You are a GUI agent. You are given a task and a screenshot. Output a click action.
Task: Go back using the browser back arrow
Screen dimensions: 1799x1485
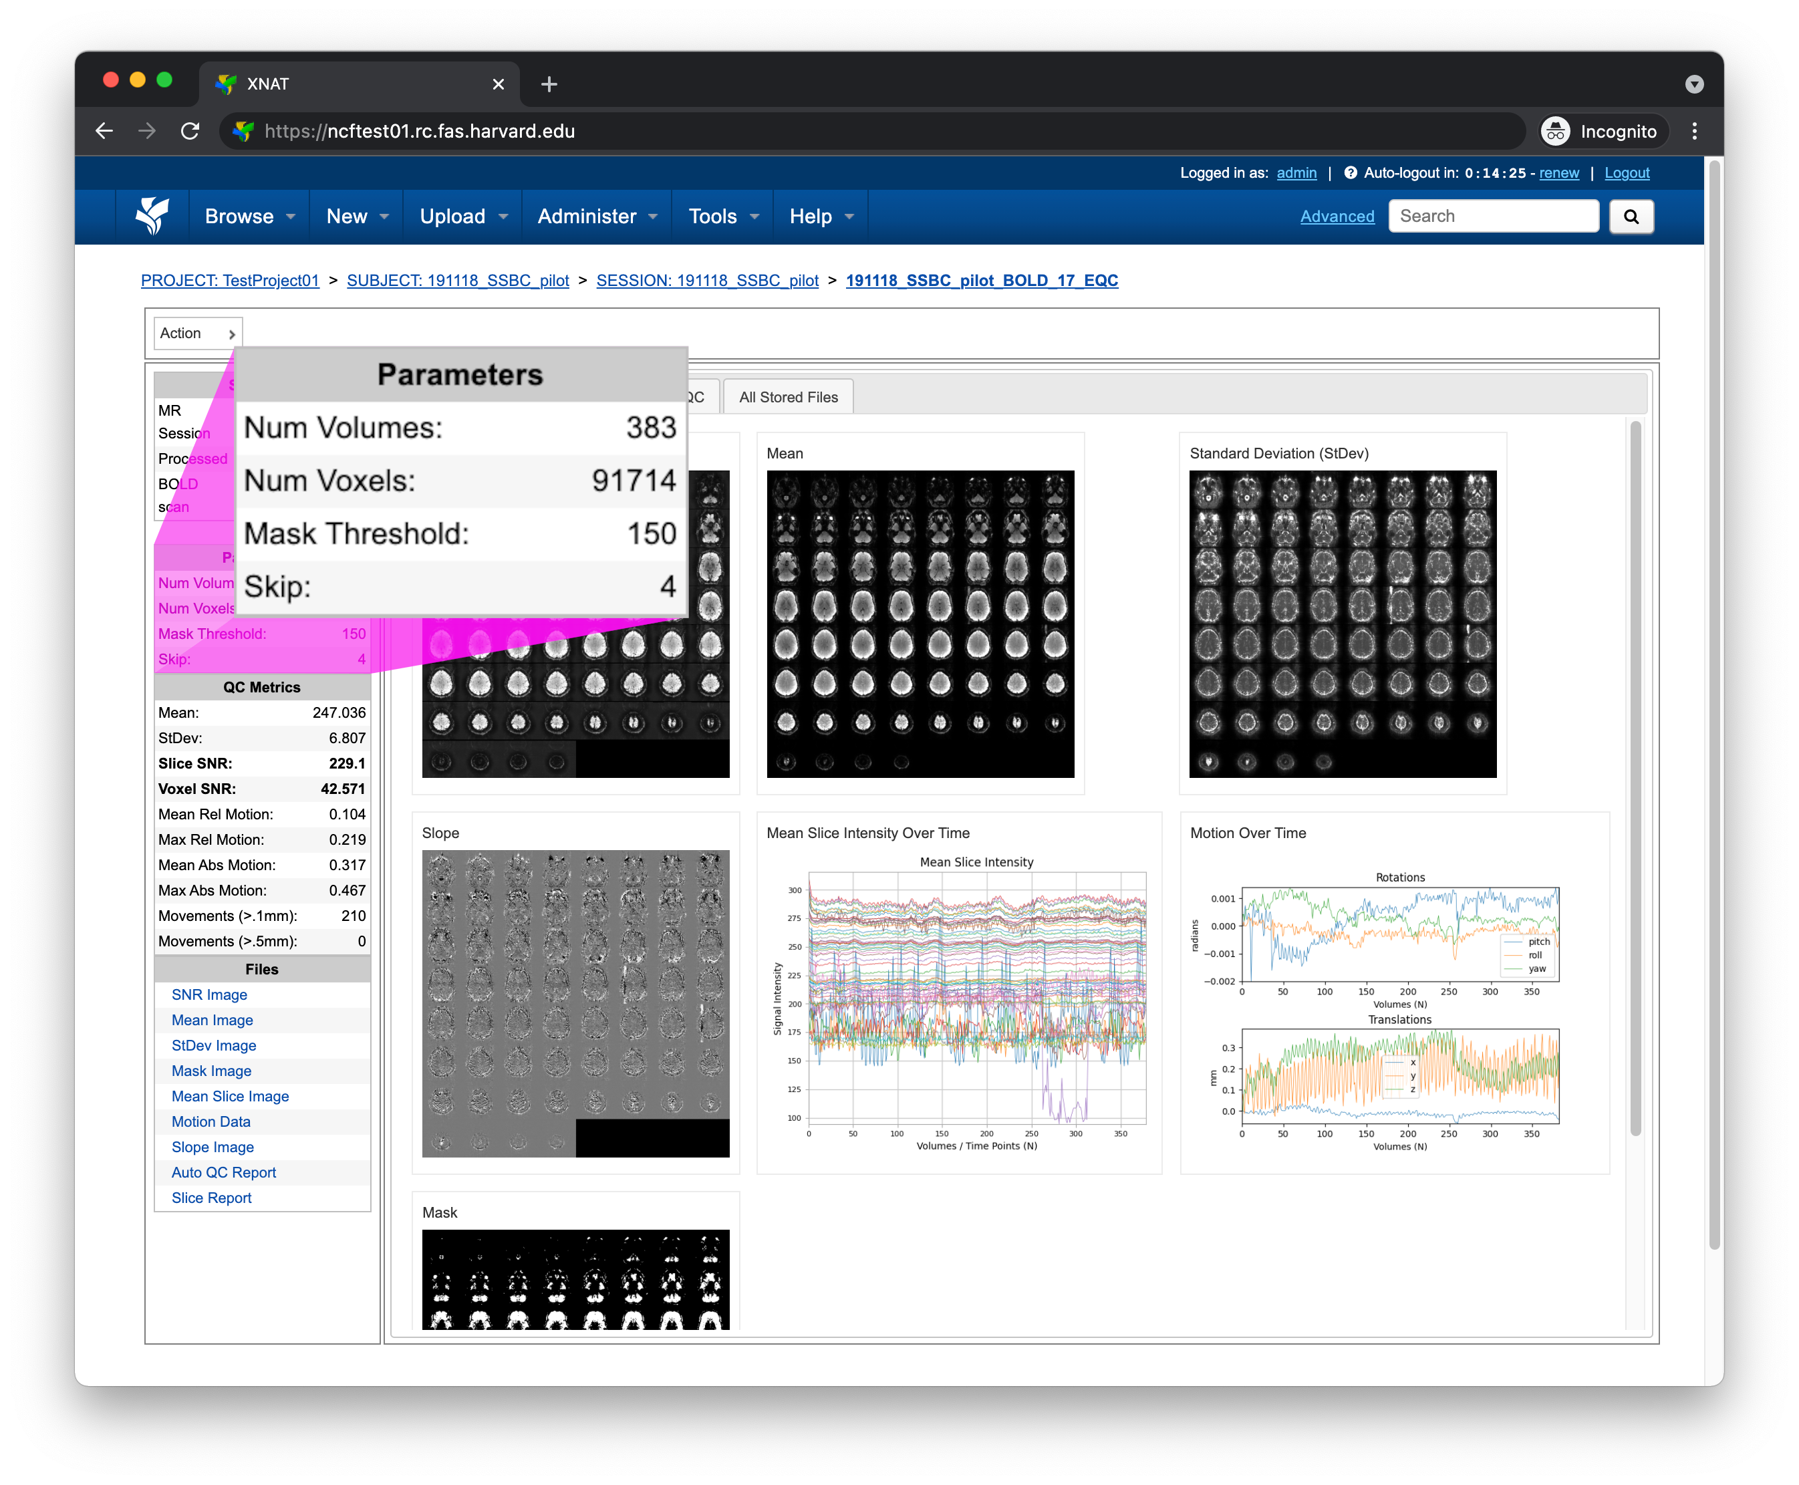tap(104, 131)
